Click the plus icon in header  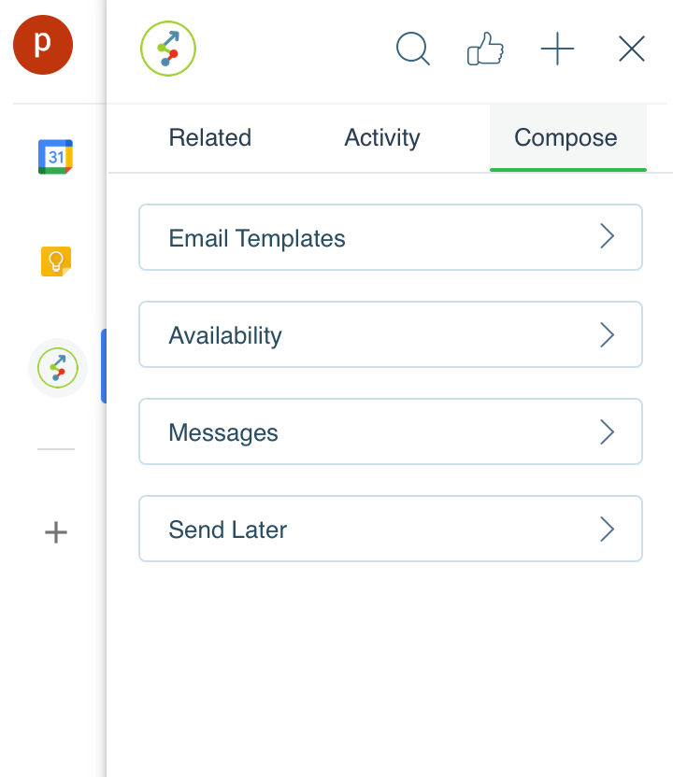coord(557,49)
